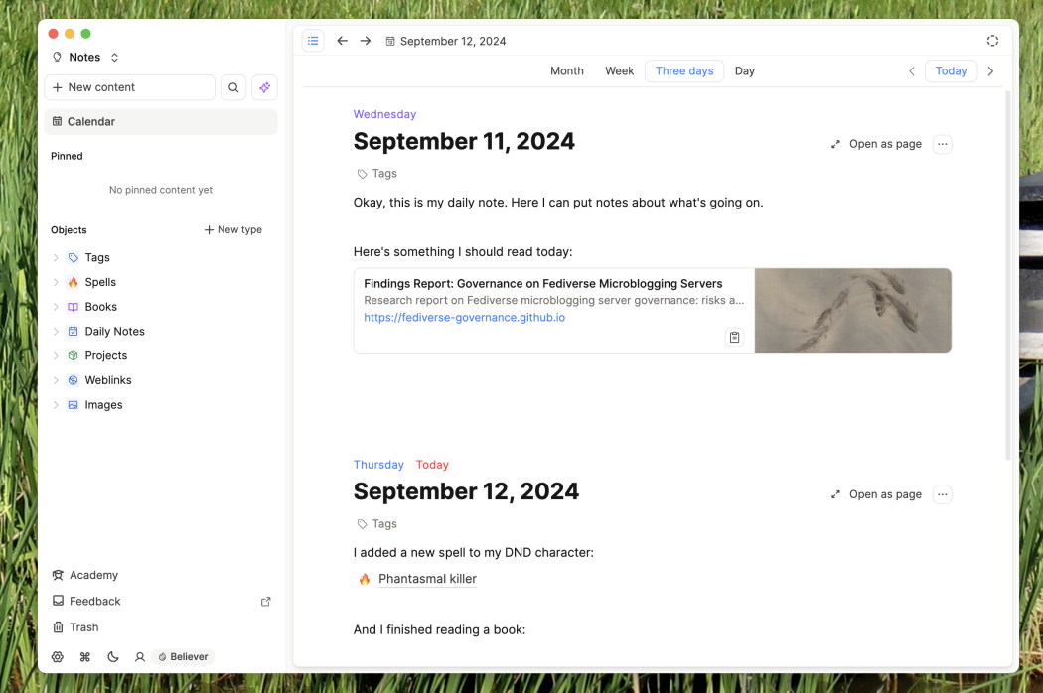Click the sync status circle icon
Image resolution: width=1043 pixels, height=693 pixels.
tap(992, 41)
